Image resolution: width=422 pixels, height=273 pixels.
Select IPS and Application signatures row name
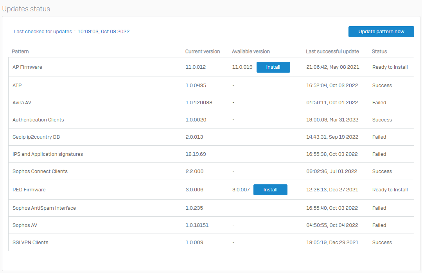[48, 154]
